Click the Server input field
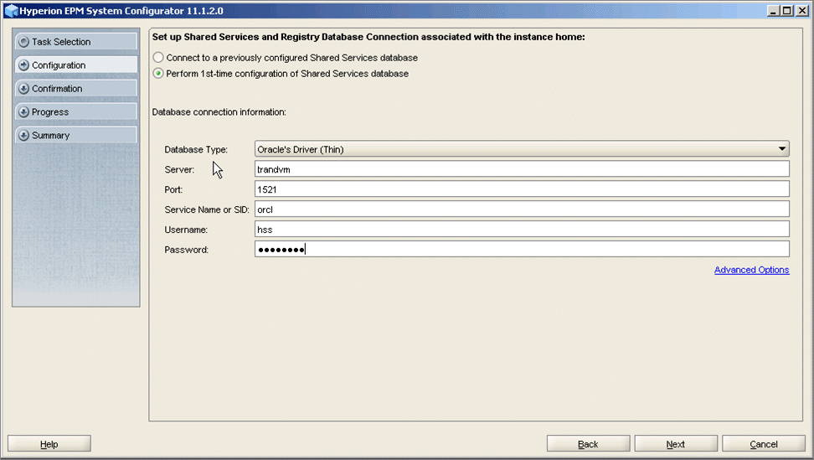814x460 pixels. click(522, 168)
